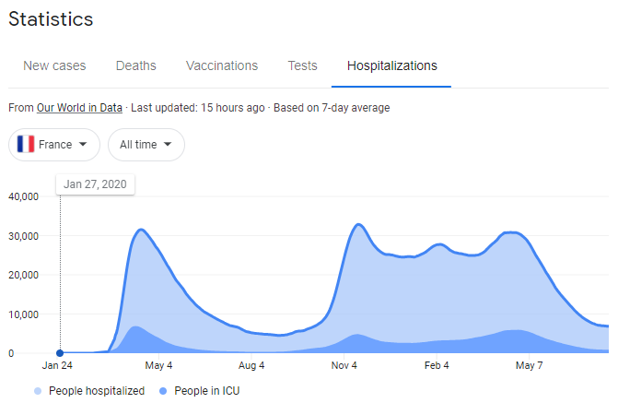
Task: Click the first hospitalization peak near May 4
Action: [141, 230]
